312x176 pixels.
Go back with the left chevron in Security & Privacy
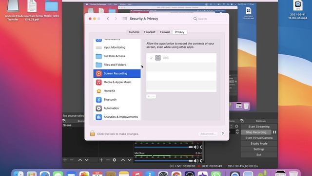click(108, 19)
